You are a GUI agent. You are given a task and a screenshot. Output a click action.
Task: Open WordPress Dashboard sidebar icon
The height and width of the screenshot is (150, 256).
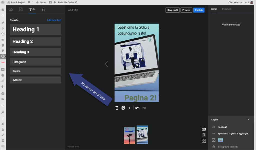click(3, 10)
